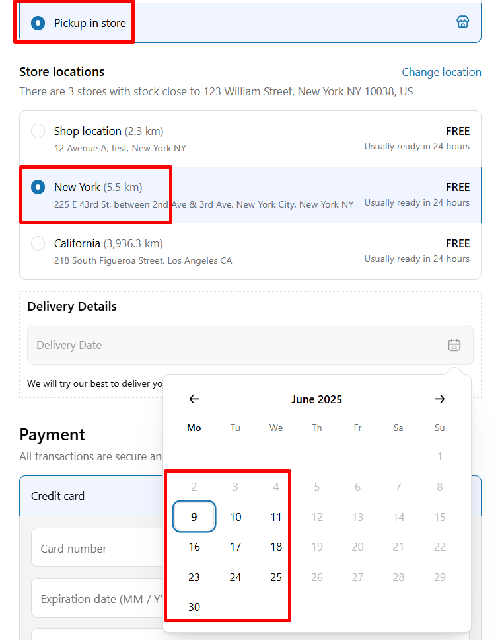The height and width of the screenshot is (640, 502).
Task: Click the Expiration date field
Action: point(97,598)
